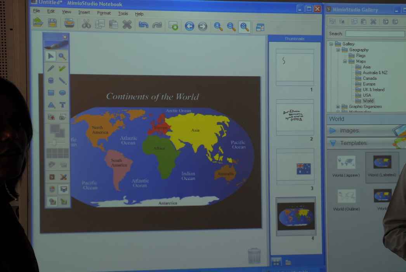Screen dimensions: 406x272
Task: Select the Highlighter tool
Action: pos(62,68)
